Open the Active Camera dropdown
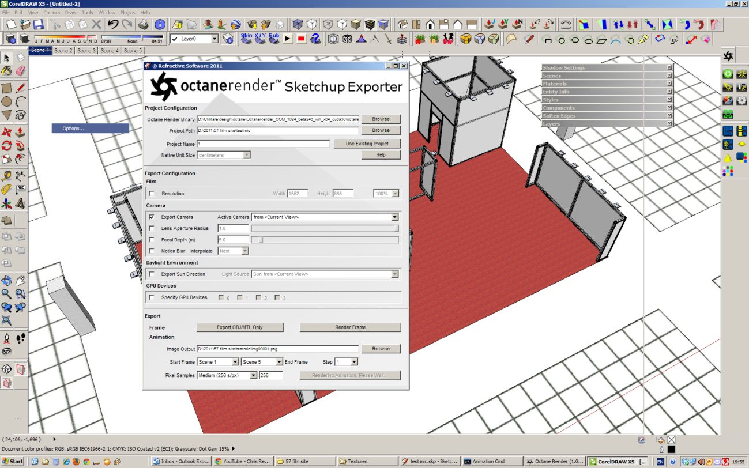Screen dimensions: 749x468 point(395,217)
